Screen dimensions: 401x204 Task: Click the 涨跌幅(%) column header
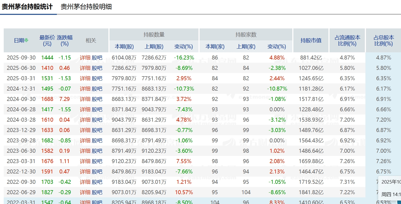(65, 40)
